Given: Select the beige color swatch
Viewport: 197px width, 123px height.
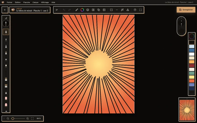Looking at the screenshot, I should (x=192, y=58).
